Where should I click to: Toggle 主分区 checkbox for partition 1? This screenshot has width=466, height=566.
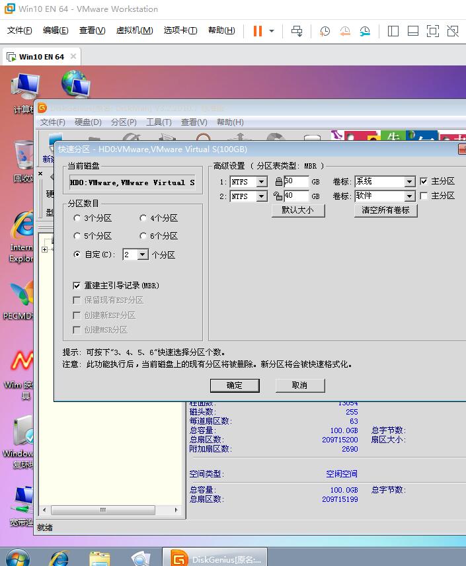(x=424, y=181)
